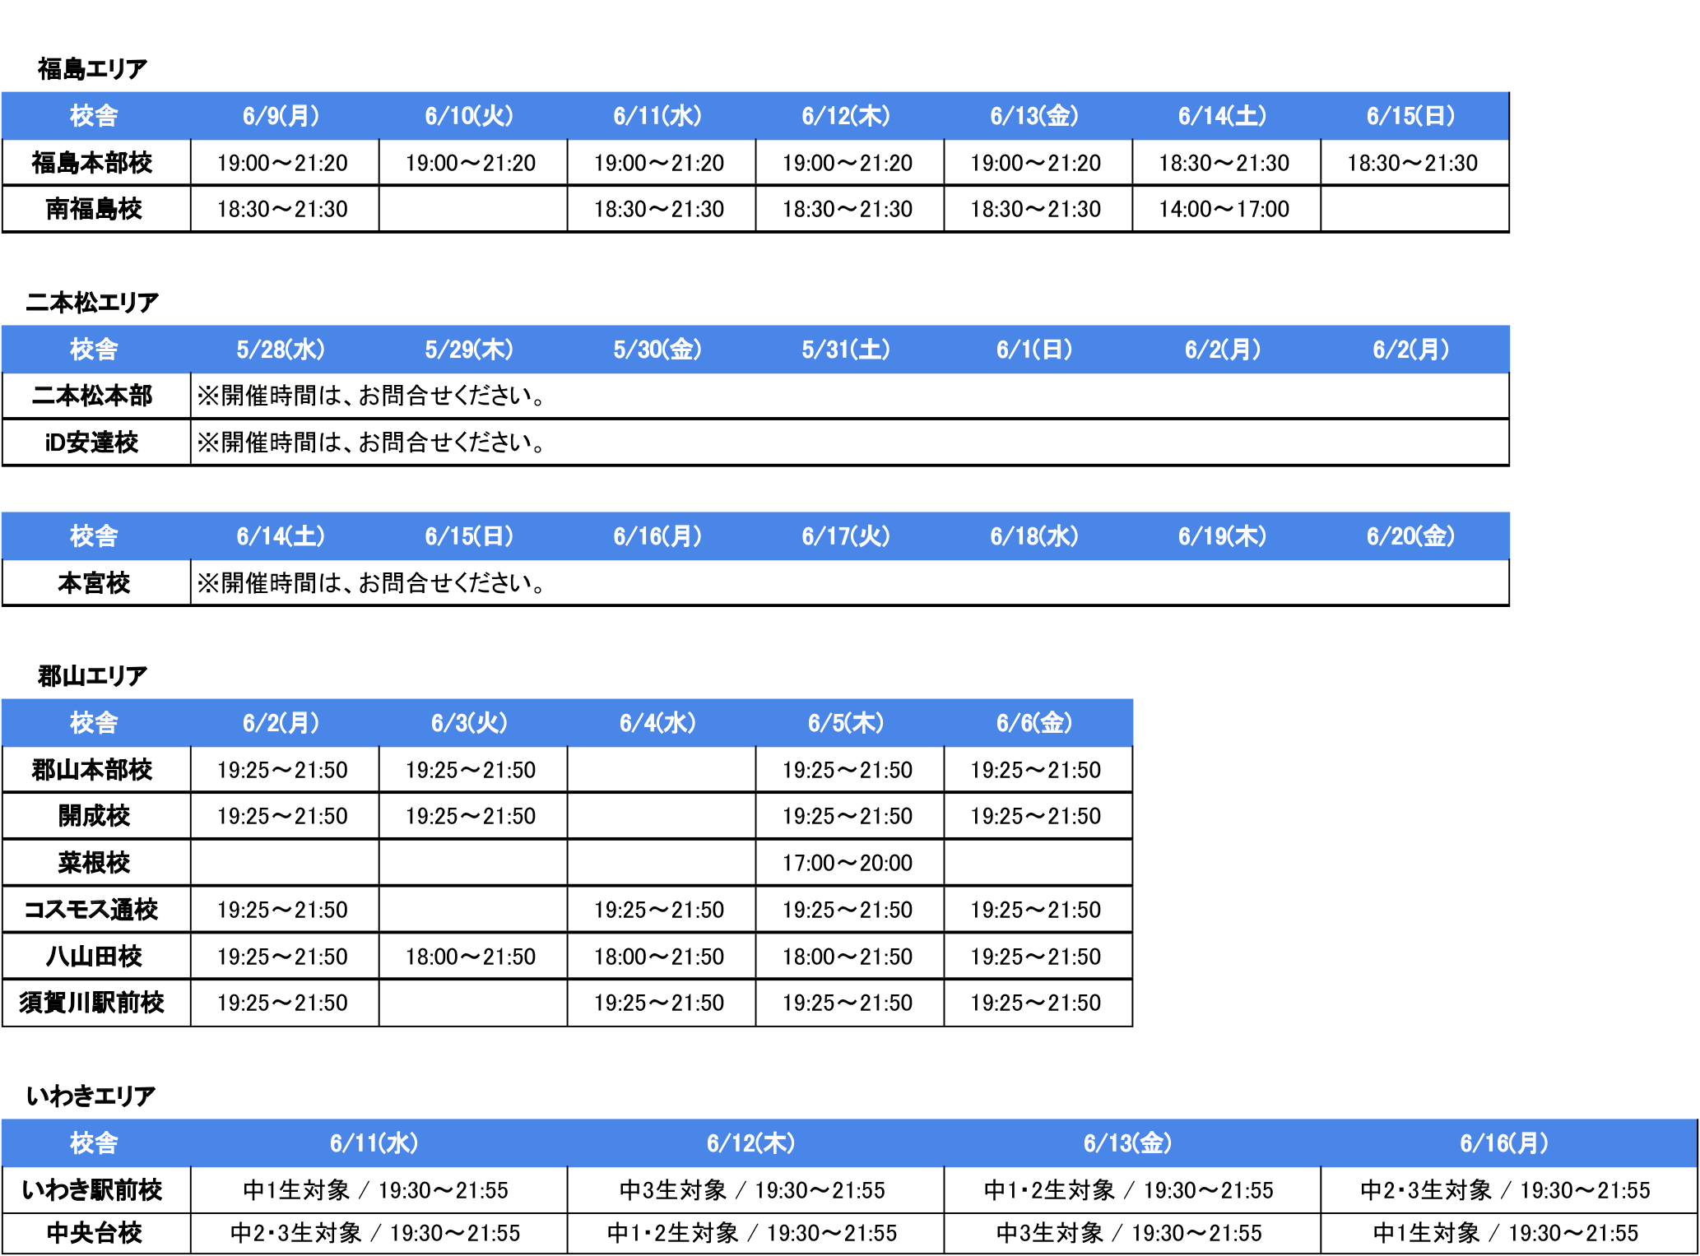
Task: Select the 須賀川駅前校 row label
Action: (92, 1003)
